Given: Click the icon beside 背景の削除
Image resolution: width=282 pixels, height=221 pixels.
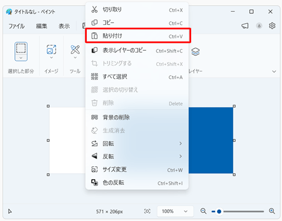Looking at the screenshot, I should (94, 117).
